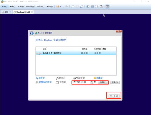The height and width of the screenshot is (115, 151).
Task: Click the 总大小 column header
Action: point(82,49)
